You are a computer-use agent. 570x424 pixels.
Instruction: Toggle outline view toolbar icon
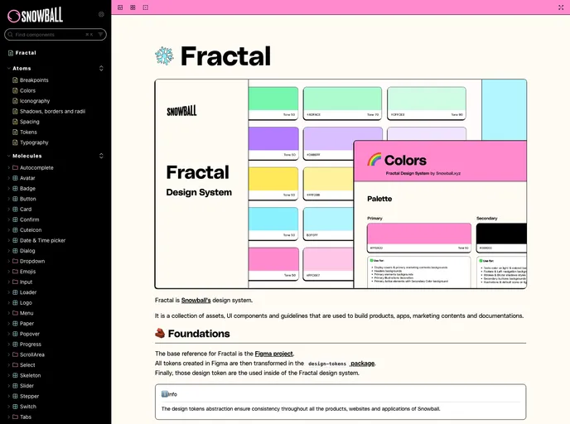click(146, 7)
